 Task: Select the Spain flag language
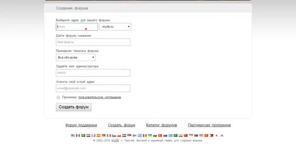[99, 136]
